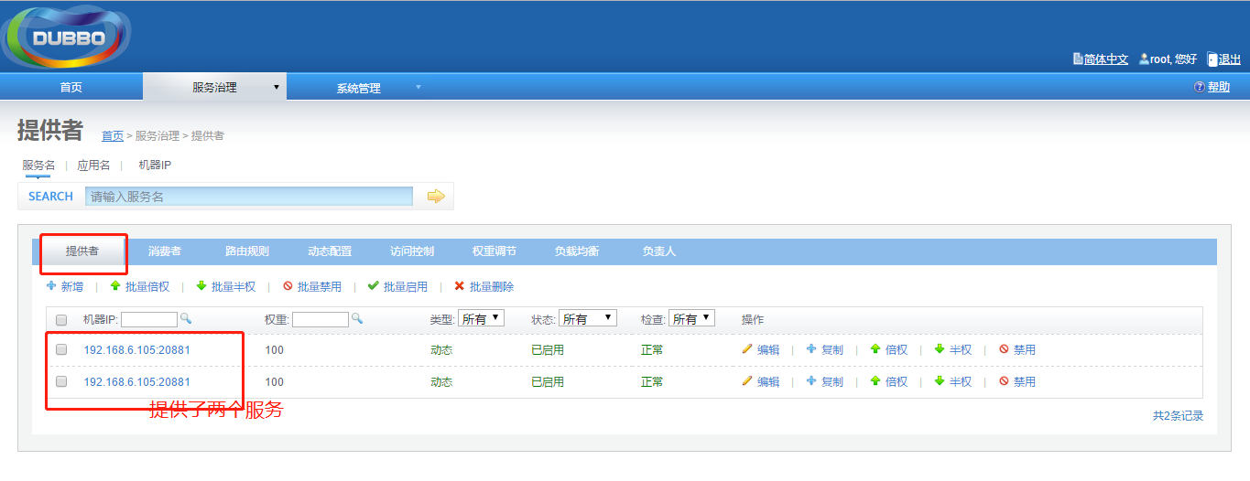Click the copy plus icon in second row
This screenshot has width=1250, height=481.
coord(811,381)
